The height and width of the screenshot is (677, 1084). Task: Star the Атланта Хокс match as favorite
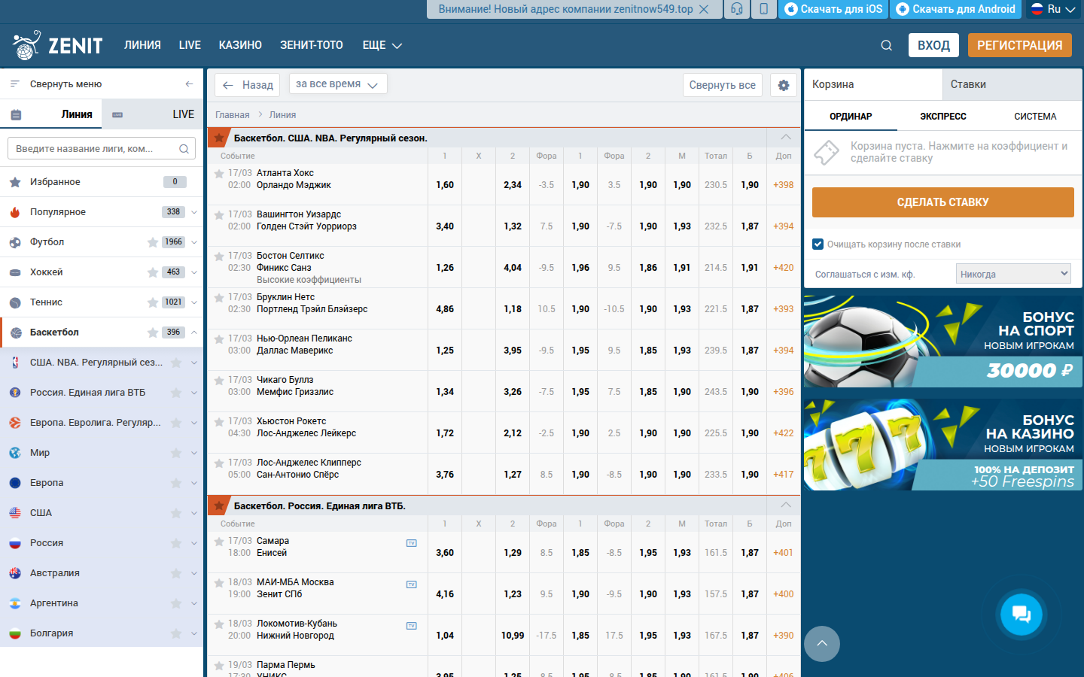coord(219,174)
